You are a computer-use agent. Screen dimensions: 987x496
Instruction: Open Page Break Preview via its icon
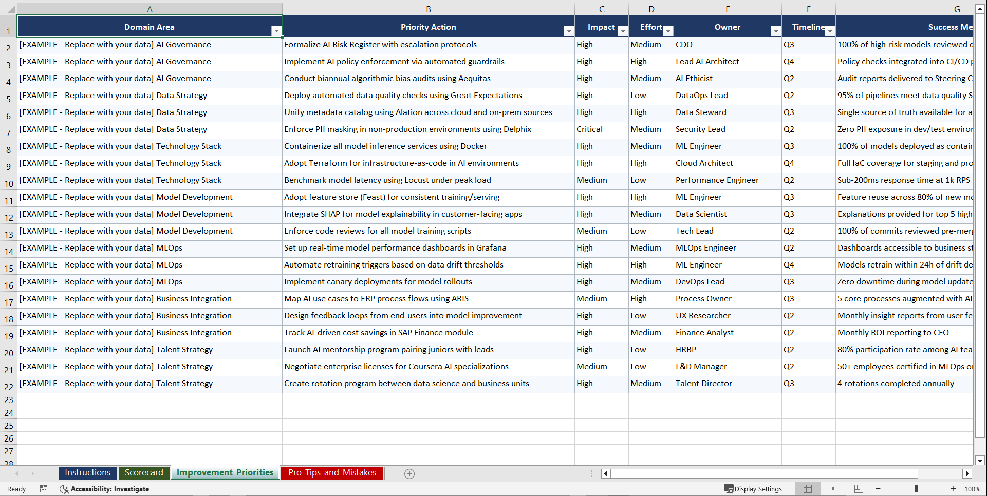pos(859,488)
